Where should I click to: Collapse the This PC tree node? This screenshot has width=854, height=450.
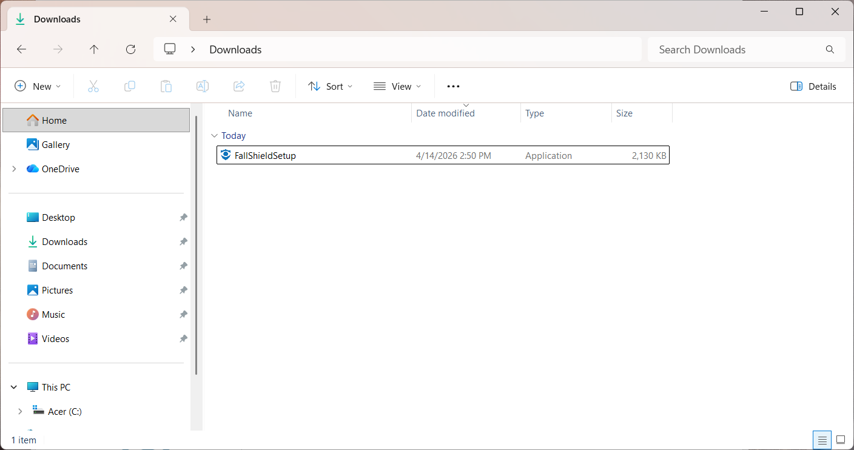(x=14, y=387)
